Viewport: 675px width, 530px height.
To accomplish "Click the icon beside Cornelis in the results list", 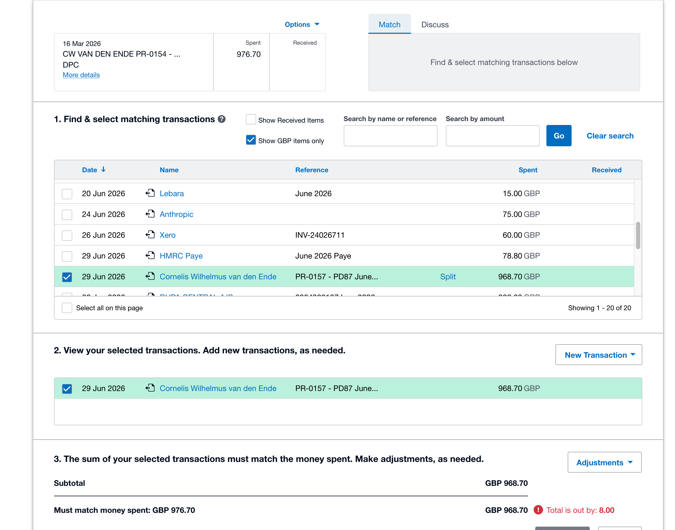I will (x=150, y=276).
